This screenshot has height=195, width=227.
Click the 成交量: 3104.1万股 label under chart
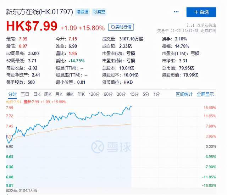pos(22,190)
